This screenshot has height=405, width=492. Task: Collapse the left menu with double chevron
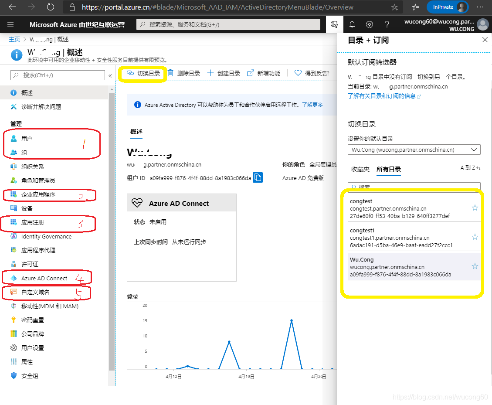tap(110, 76)
